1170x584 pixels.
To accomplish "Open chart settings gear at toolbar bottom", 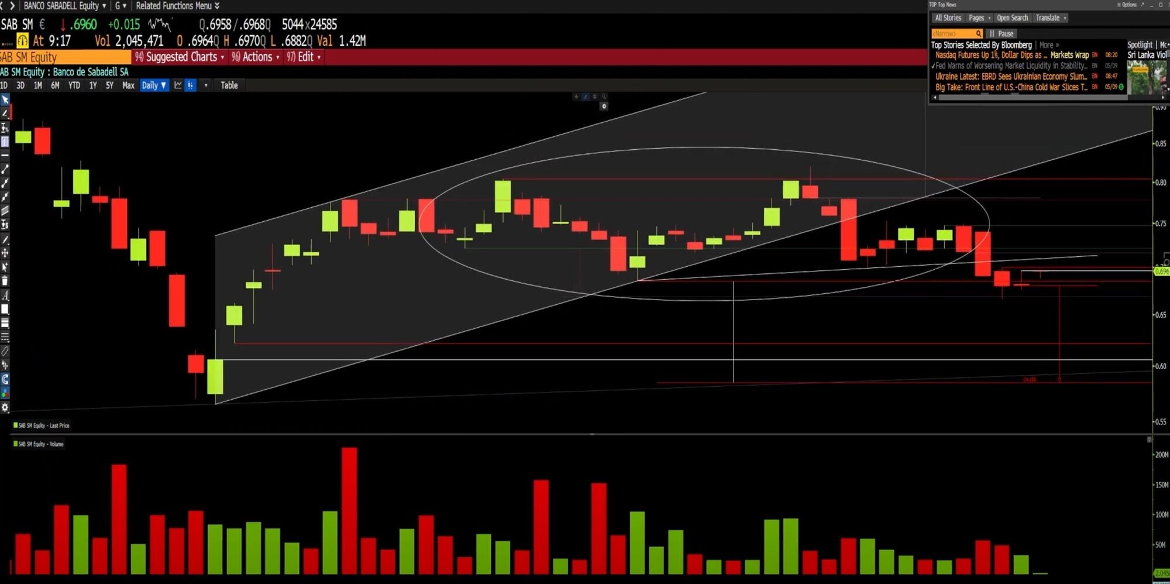I will pos(5,407).
